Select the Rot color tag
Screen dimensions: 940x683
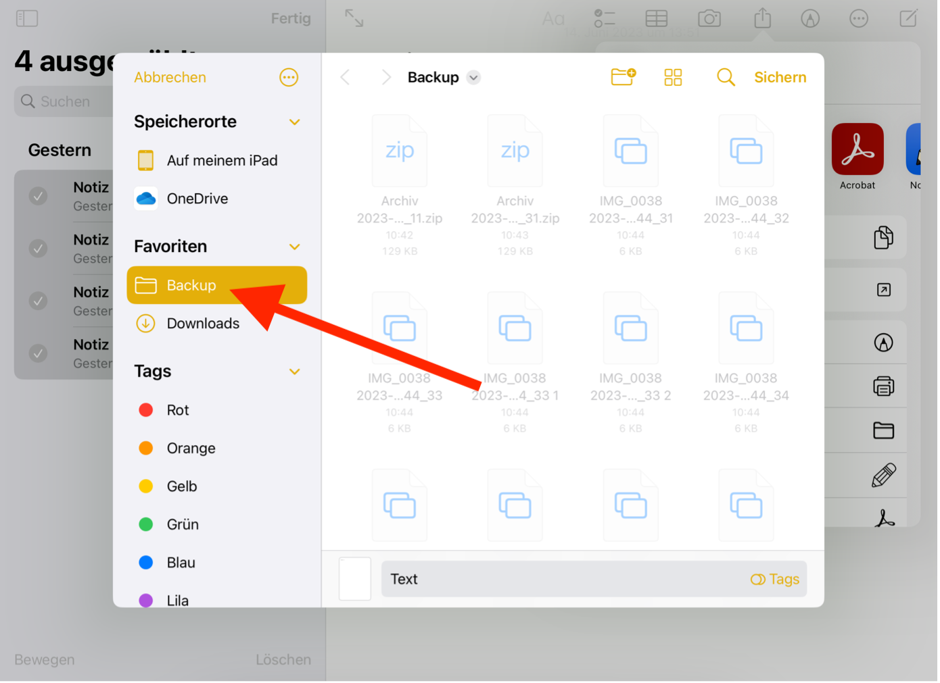[x=177, y=410]
